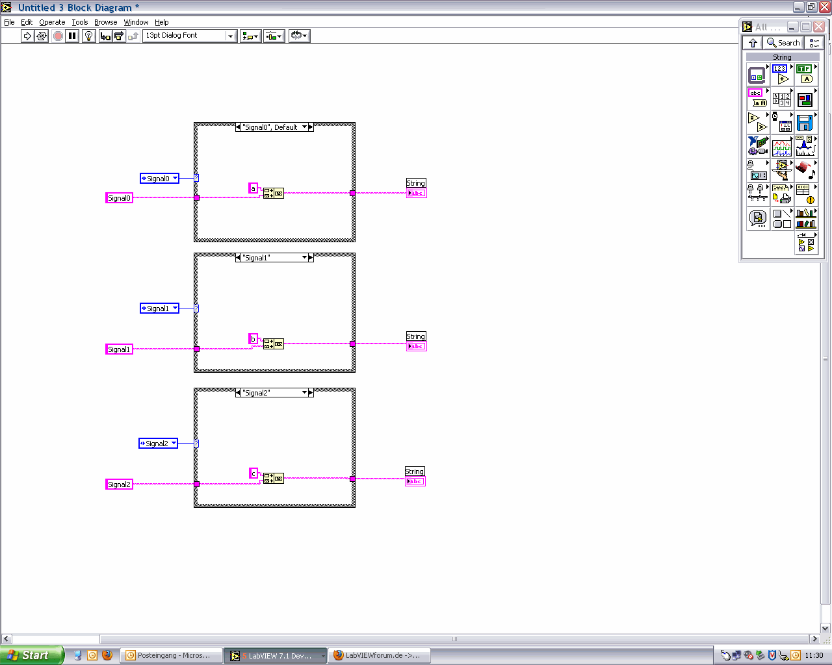
Task: Go to previous case of "Signal0" structure
Action: 238,127
